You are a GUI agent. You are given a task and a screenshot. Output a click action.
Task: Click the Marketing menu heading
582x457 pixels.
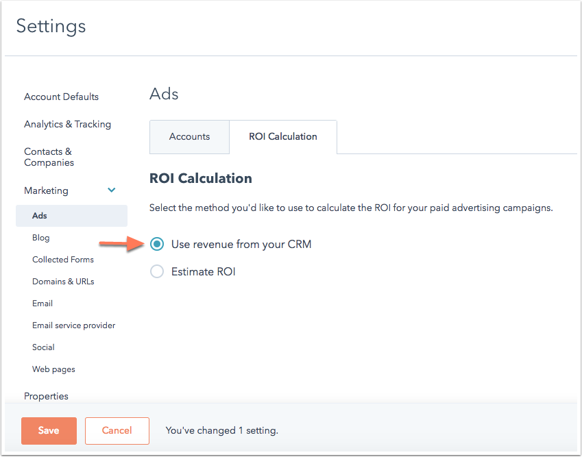click(x=46, y=190)
